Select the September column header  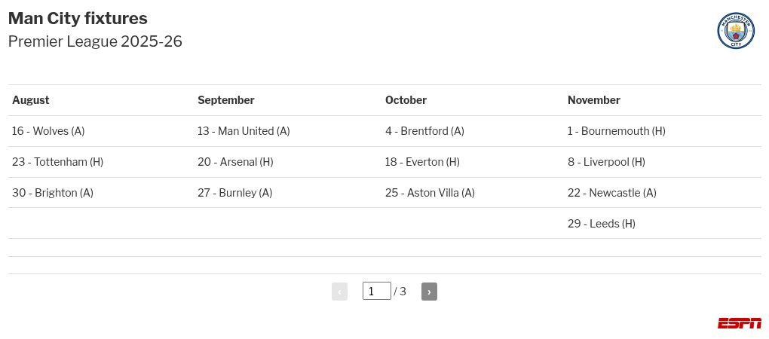(225, 100)
